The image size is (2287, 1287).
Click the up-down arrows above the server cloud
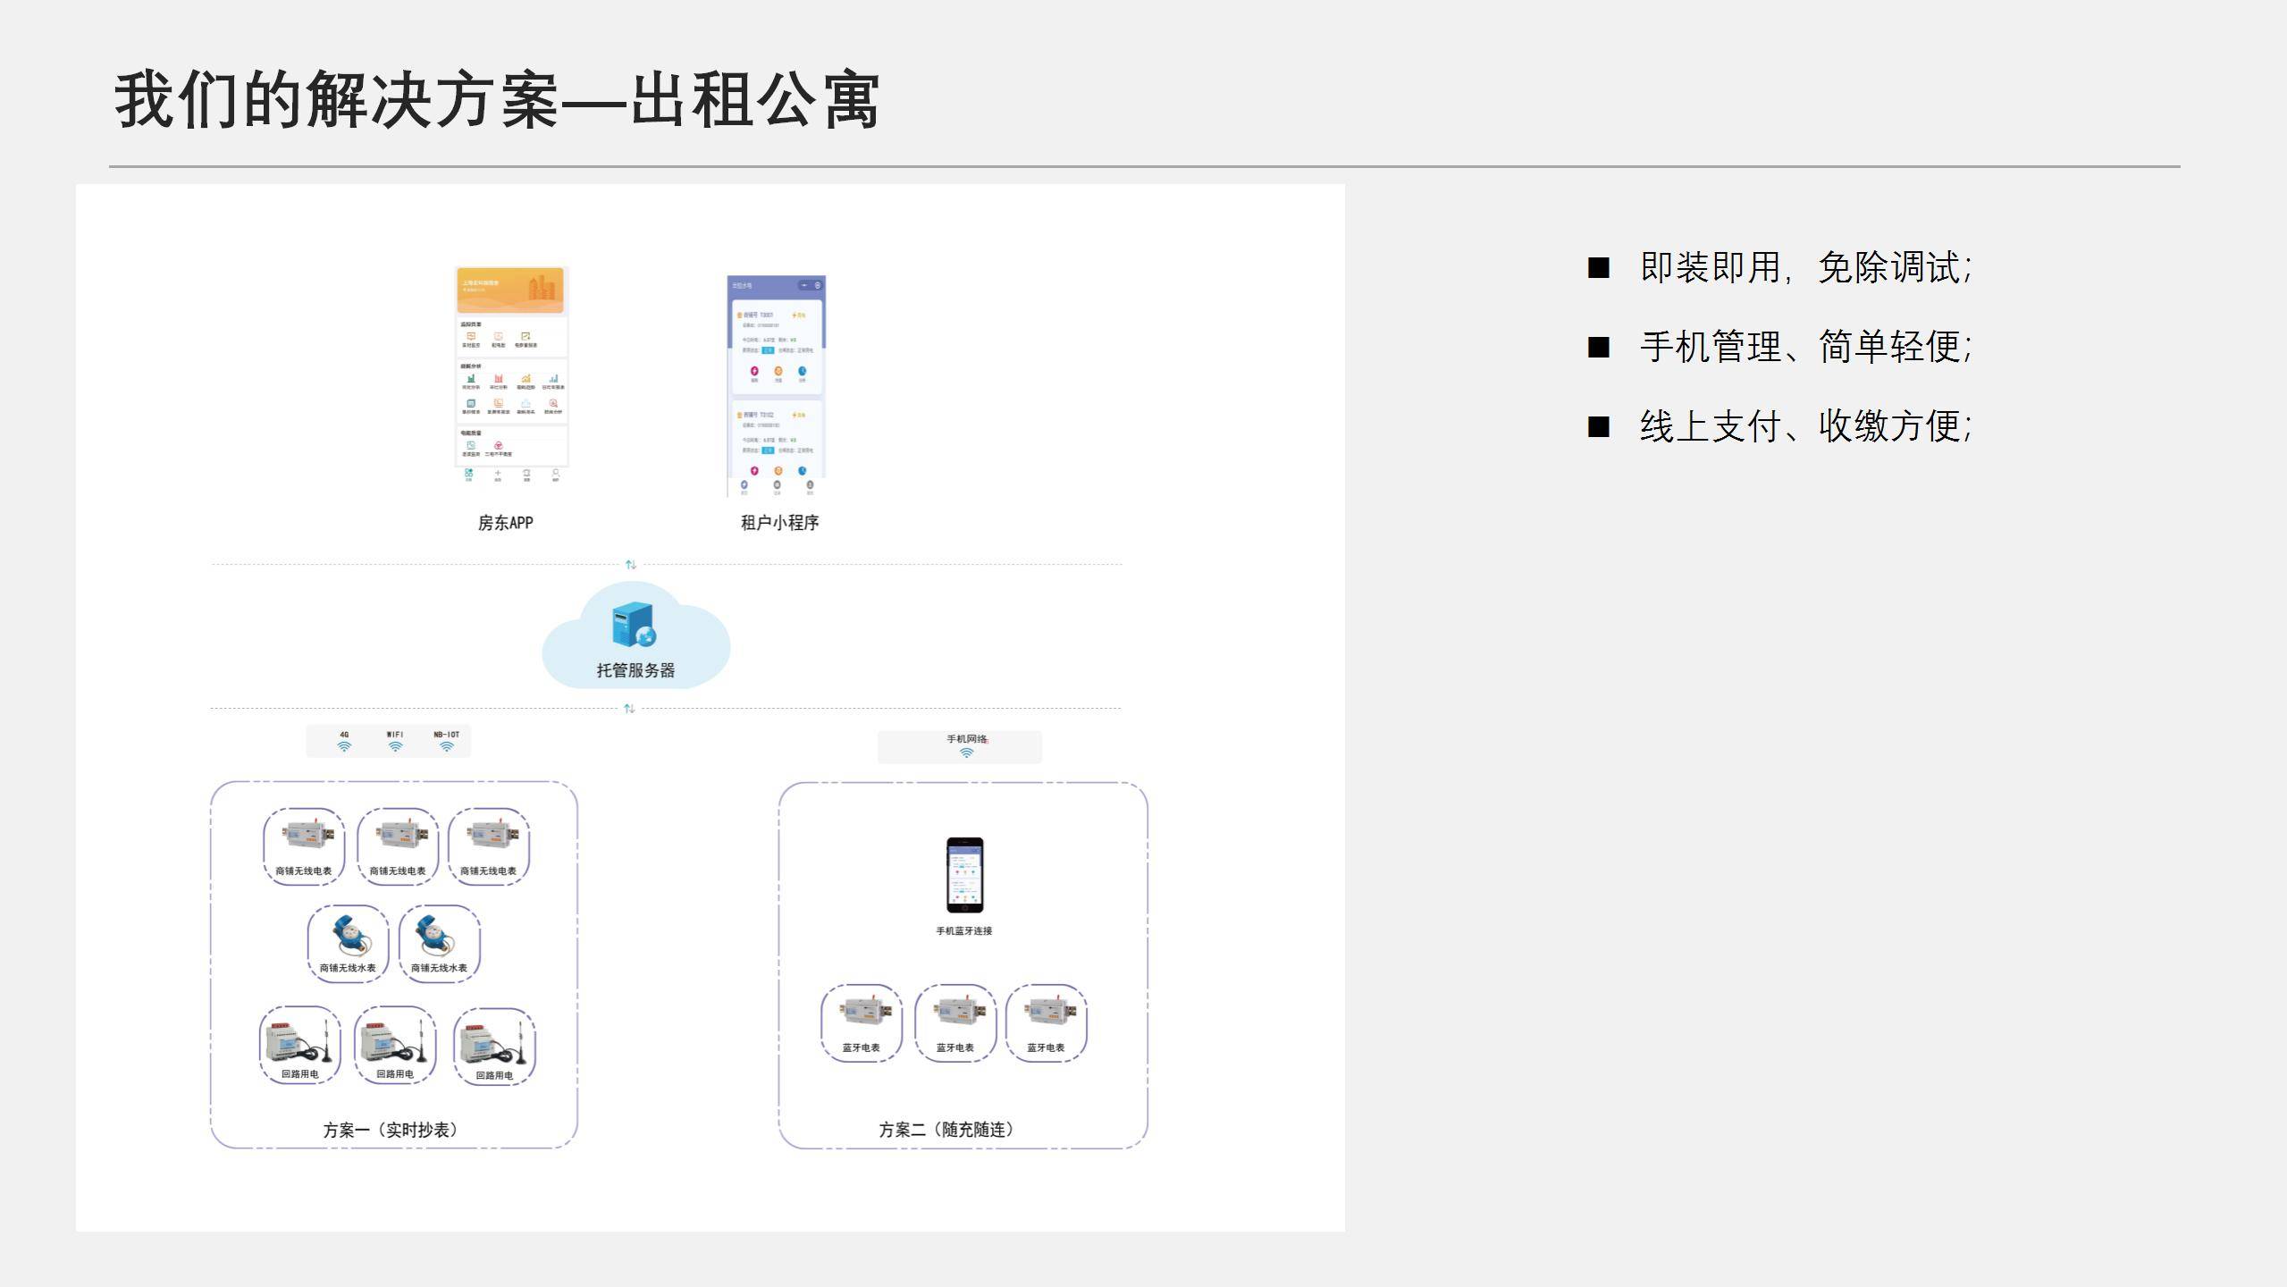pyautogui.click(x=630, y=564)
